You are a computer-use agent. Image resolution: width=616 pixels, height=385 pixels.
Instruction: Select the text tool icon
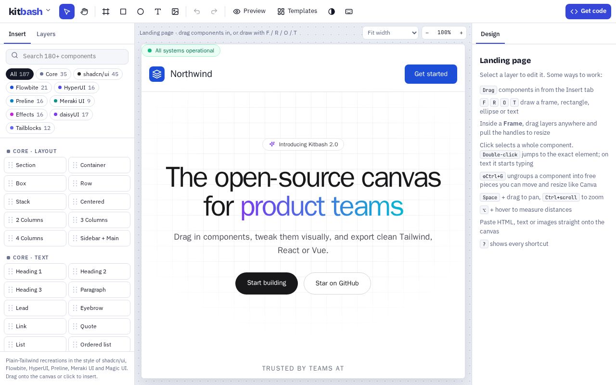pos(158,12)
